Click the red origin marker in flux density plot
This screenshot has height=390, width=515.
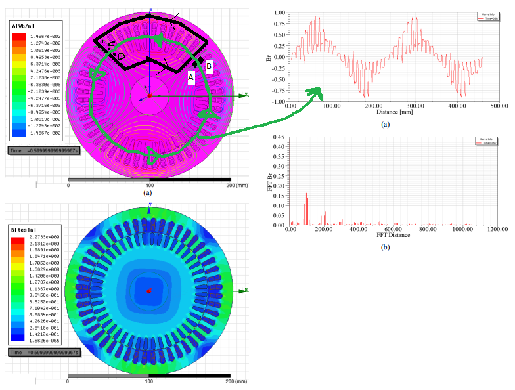point(149,291)
